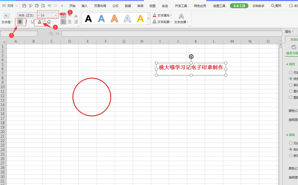Click the red font color swatch

(x=39, y=22)
